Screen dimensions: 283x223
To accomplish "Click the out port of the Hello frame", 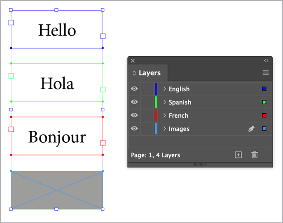I will click(x=103, y=36).
